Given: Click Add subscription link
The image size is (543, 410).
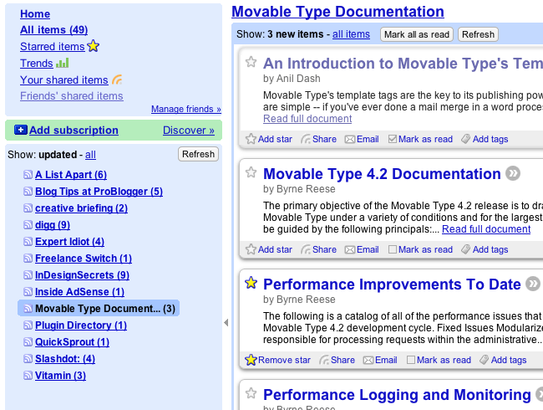Looking at the screenshot, I should point(74,130).
